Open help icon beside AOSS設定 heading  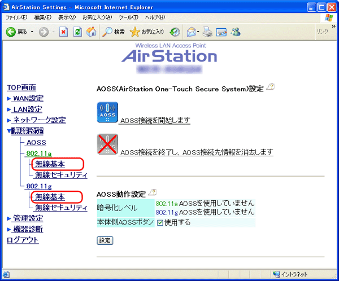pos(271,87)
